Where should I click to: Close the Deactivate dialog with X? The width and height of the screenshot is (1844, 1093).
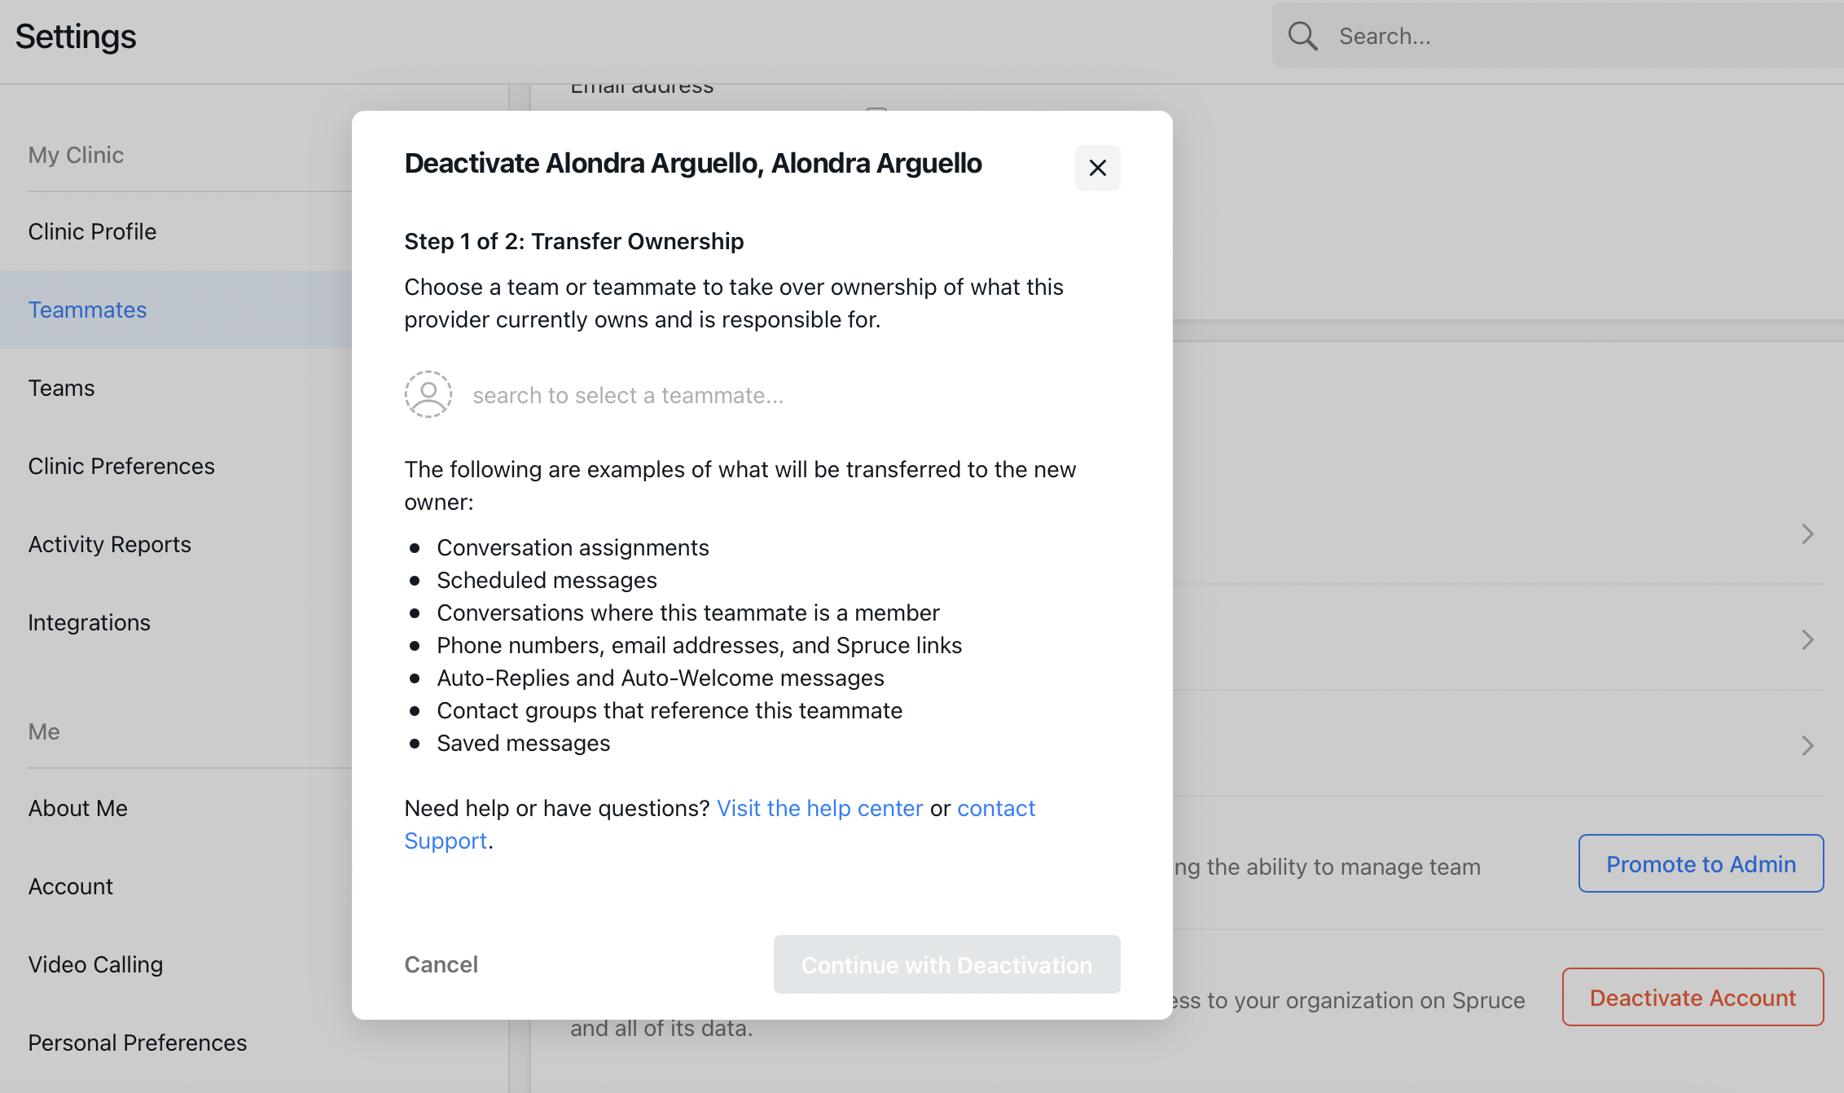pyautogui.click(x=1097, y=168)
